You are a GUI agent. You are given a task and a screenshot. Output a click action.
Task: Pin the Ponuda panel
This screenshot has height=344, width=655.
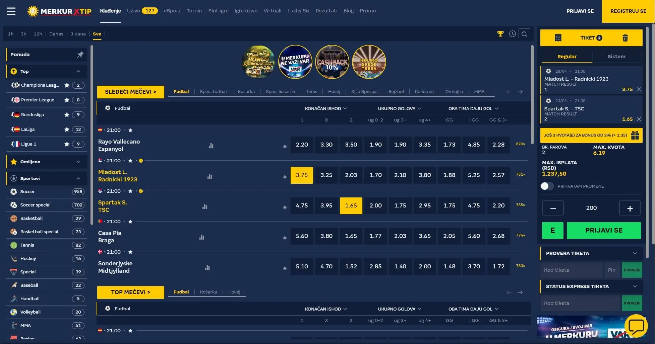pos(80,55)
